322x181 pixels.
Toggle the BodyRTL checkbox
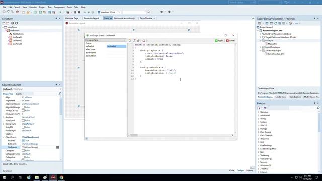tap(23, 127)
